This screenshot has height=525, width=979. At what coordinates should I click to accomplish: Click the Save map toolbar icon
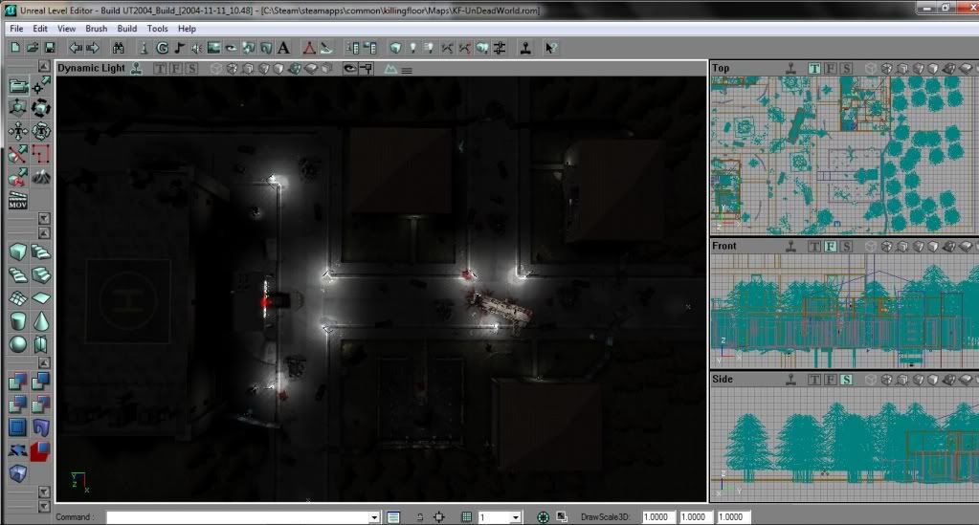50,48
